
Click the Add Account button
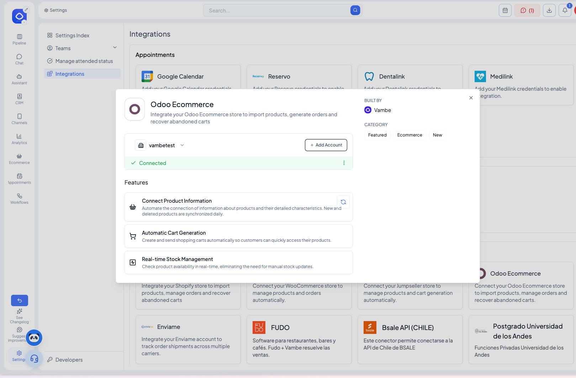(326, 145)
